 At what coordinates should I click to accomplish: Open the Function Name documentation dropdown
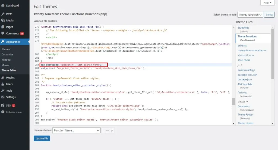click(76, 130)
